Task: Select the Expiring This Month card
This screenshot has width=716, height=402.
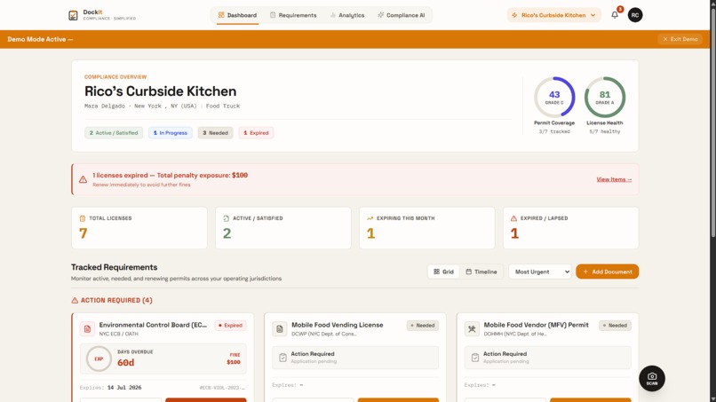Action: [x=427, y=228]
